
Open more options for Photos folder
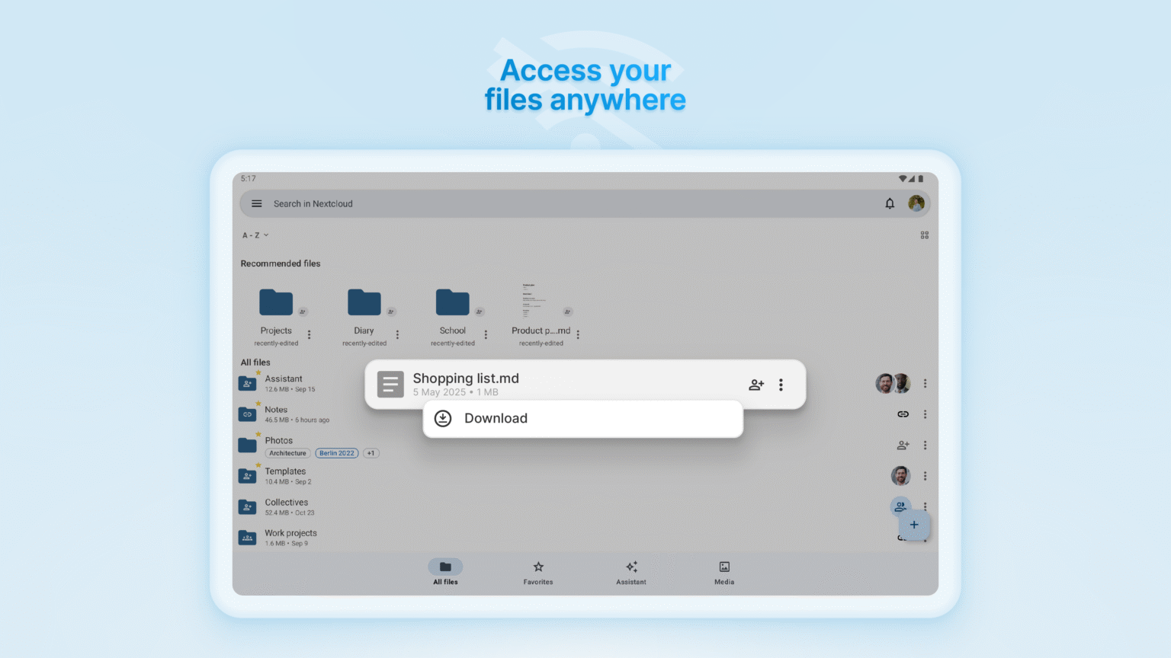click(x=925, y=445)
